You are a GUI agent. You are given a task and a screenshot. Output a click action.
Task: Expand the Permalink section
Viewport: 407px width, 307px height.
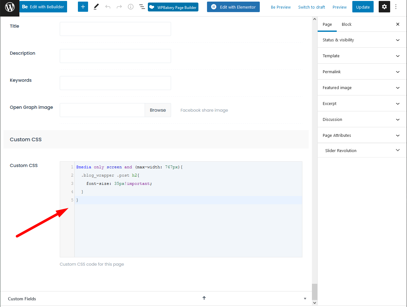coord(362,72)
